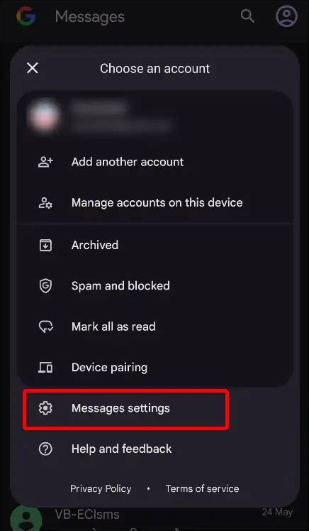Tap the search magnifier icon
Image resolution: width=309 pixels, height=531 pixels.
247,16
